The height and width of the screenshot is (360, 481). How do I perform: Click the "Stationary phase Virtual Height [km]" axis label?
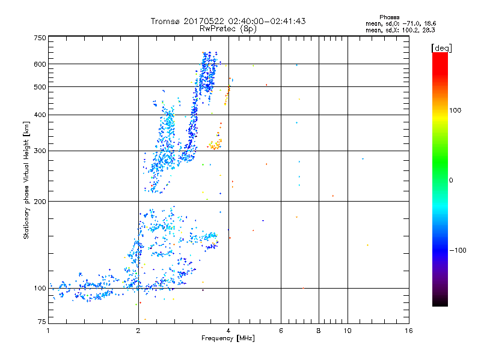pyautogui.click(x=26, y=180)
